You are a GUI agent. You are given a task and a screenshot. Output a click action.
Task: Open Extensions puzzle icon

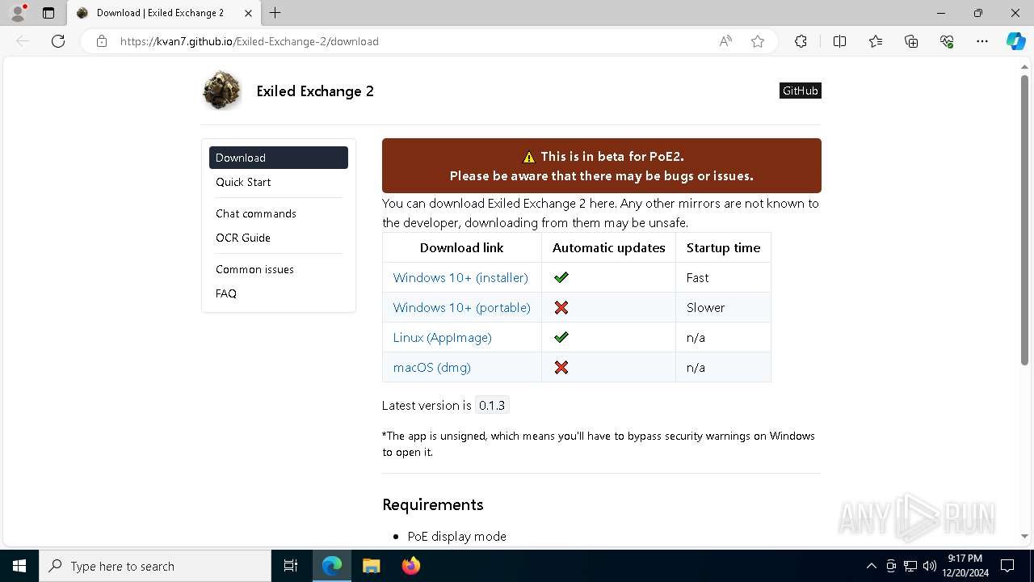(801, 41)
